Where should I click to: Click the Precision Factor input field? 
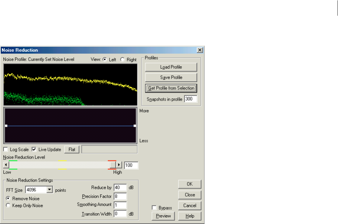pyautogui.click(x=120, y=196)
